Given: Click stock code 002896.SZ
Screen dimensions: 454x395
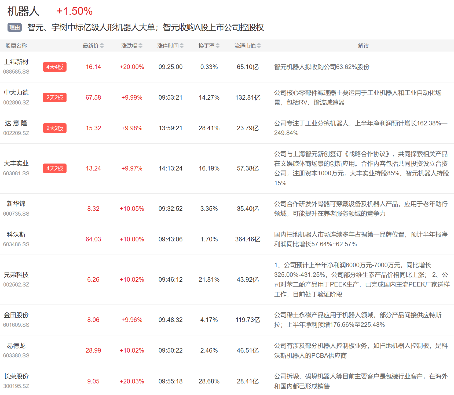Looking at the screenshot, I should pyautogui.click(x=16, y=103).
